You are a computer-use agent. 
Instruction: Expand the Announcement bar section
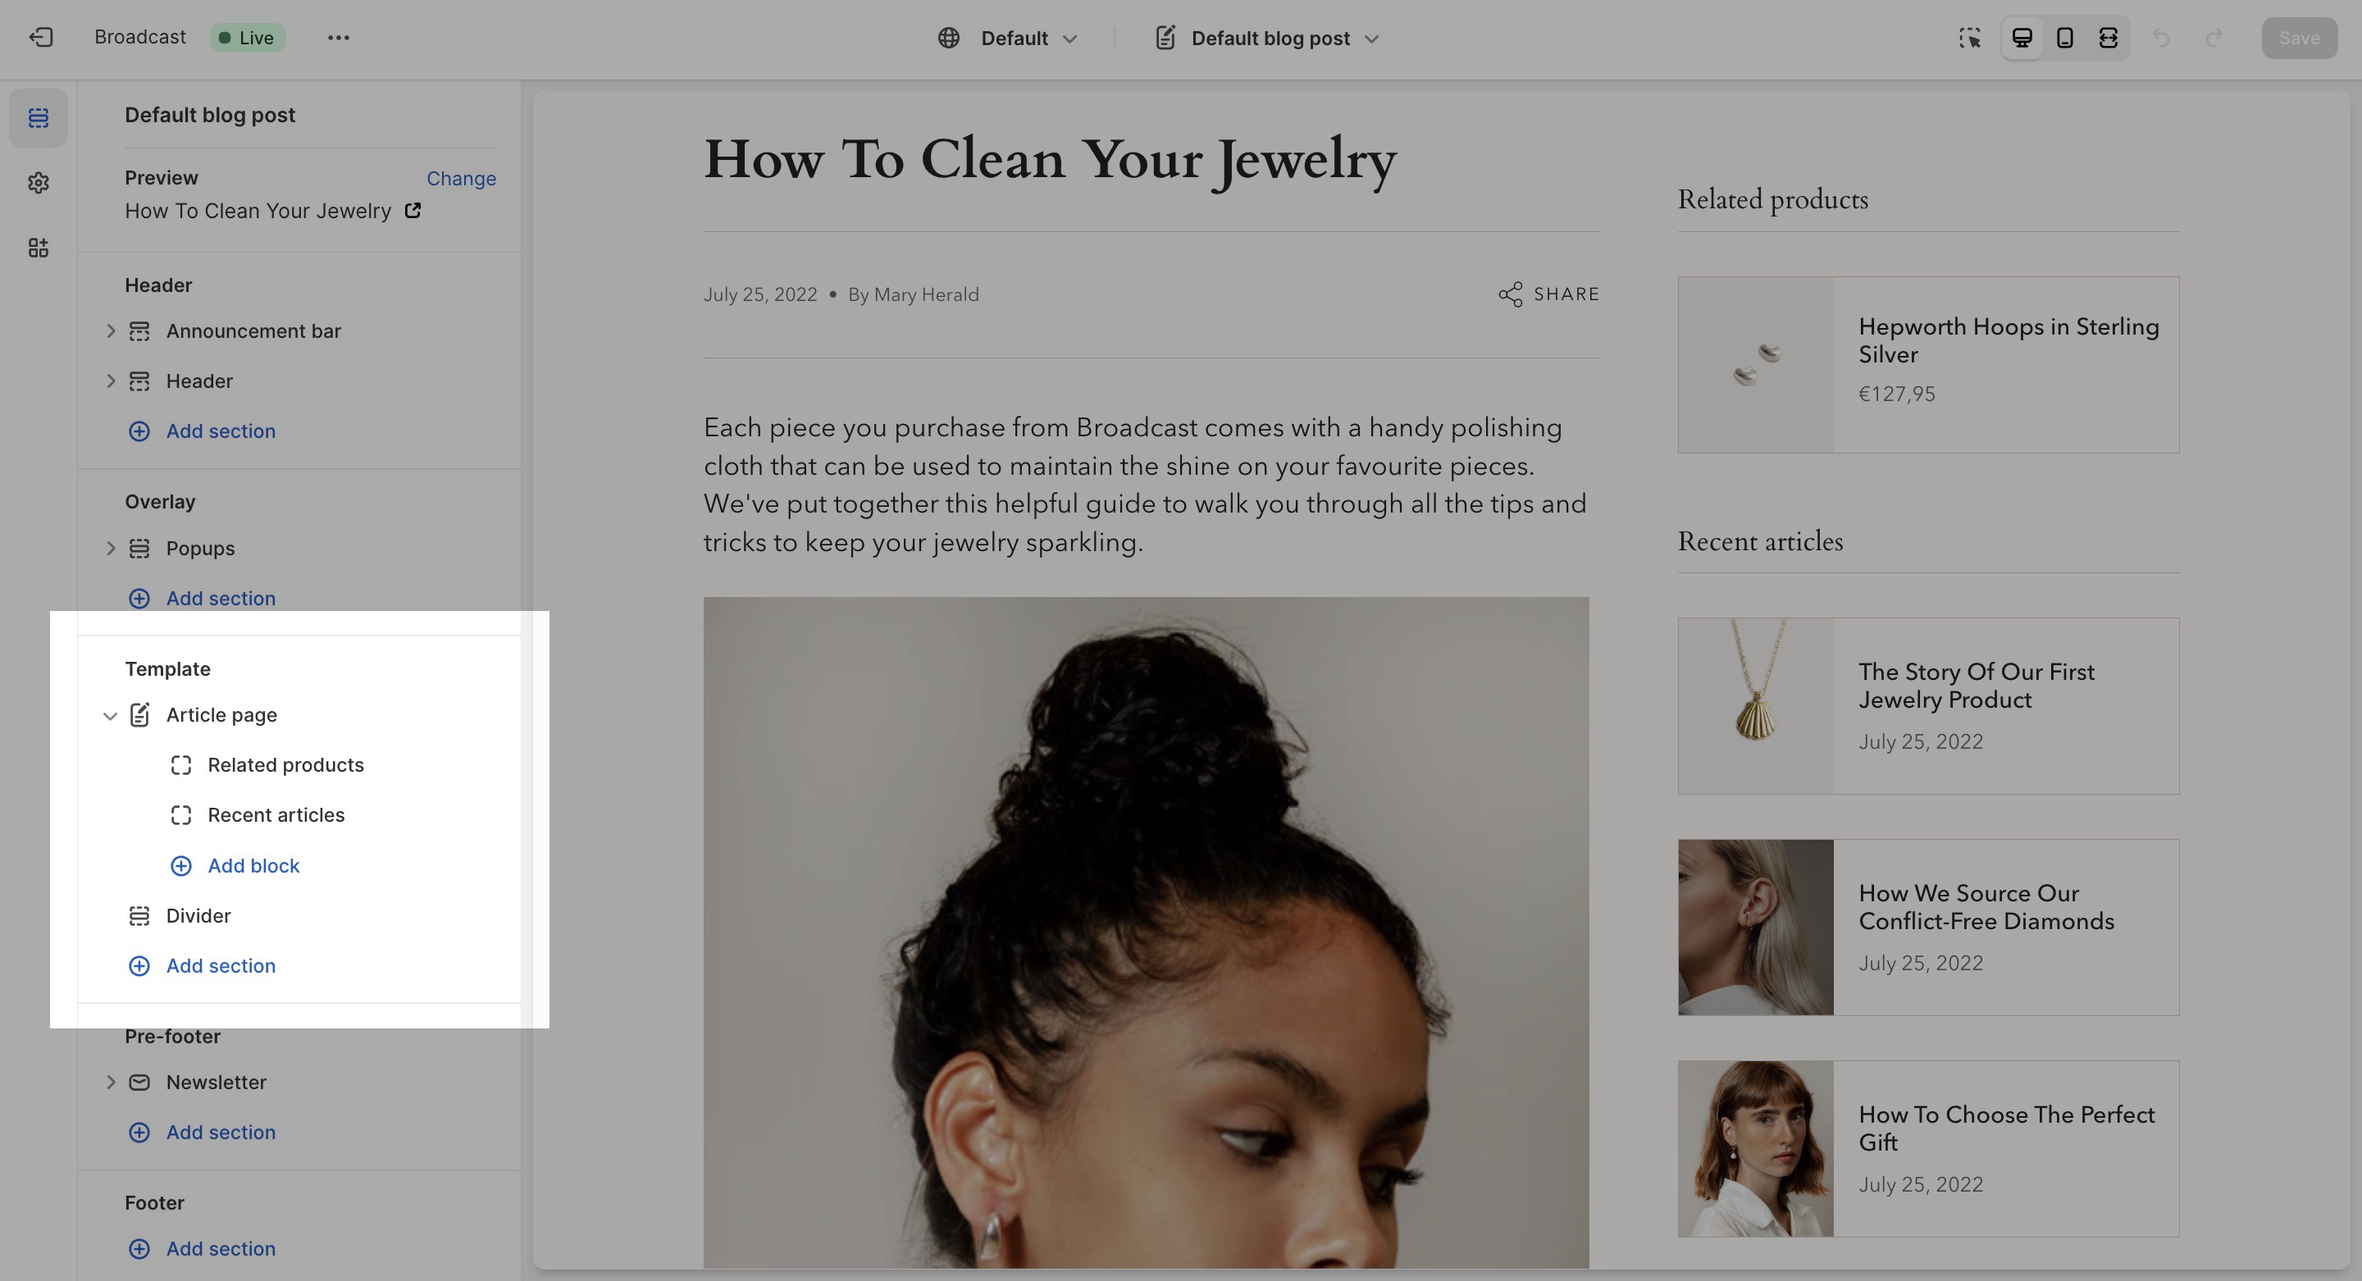pyautogui.click(x=110, y=331)
